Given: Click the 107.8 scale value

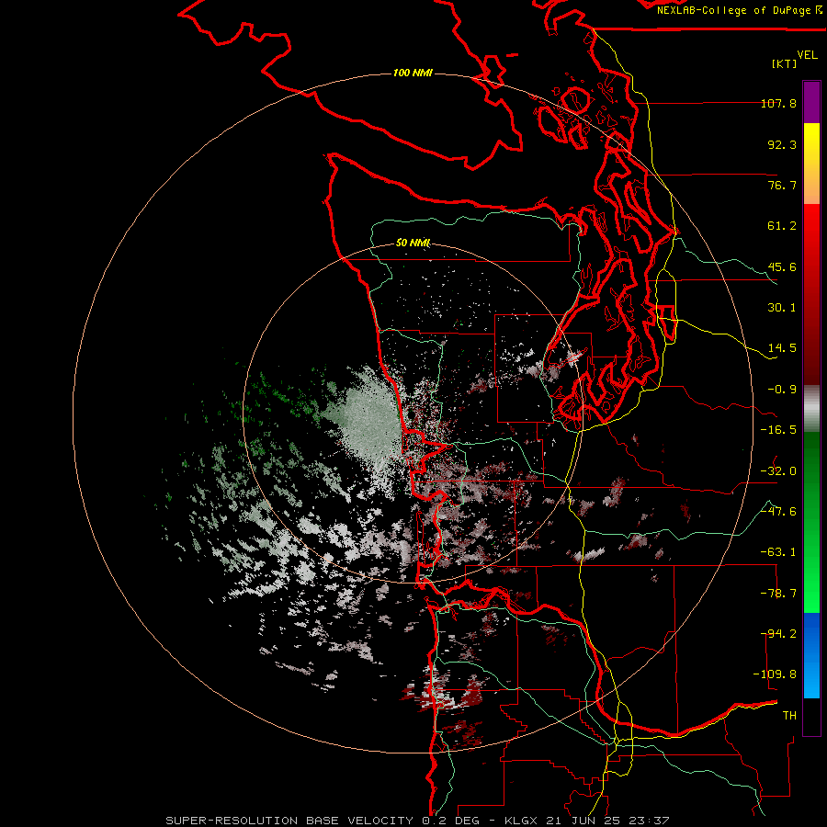Looking at the screenshot, I should [x=778, y=103].
